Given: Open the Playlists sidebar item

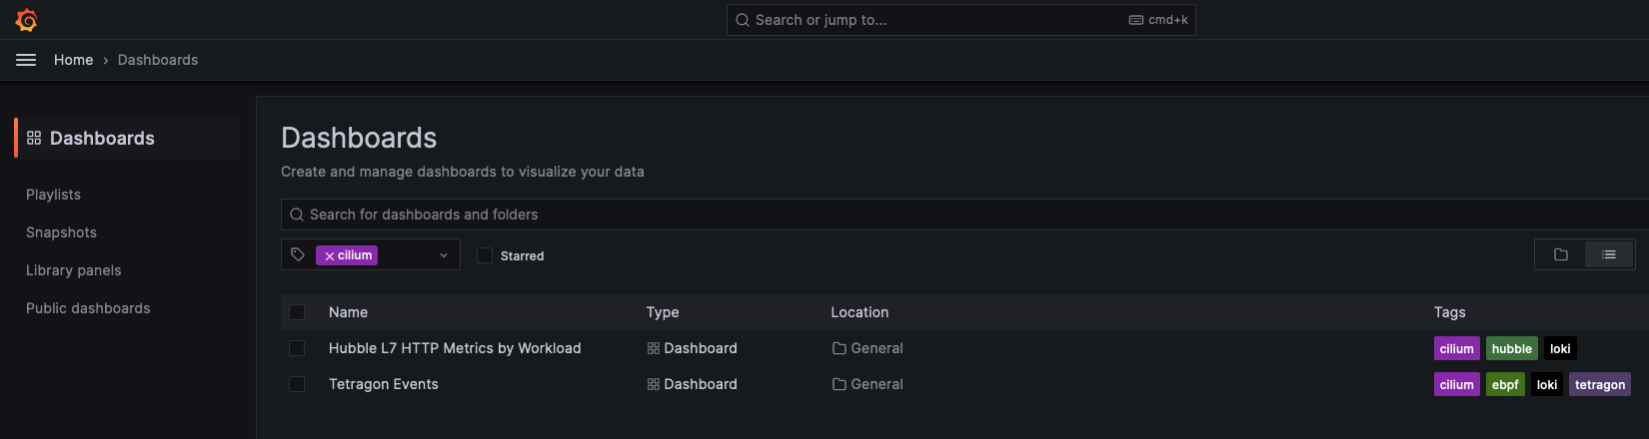Looking at the screenshot, I should (54, 195).
